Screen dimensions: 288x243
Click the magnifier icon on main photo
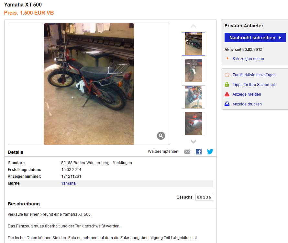pyautogui.click(x=161, y=136)
